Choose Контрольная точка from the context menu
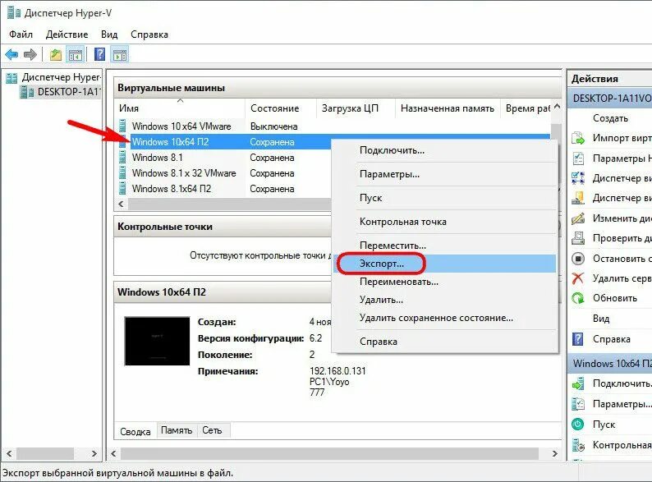Viewport: 652px width, 482px height. pyautogui.click(x=445, y=222)
